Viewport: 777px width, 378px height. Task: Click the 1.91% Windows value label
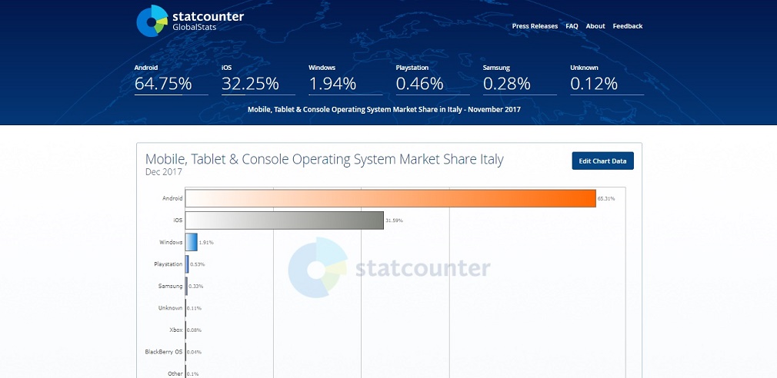click(206, 243)
